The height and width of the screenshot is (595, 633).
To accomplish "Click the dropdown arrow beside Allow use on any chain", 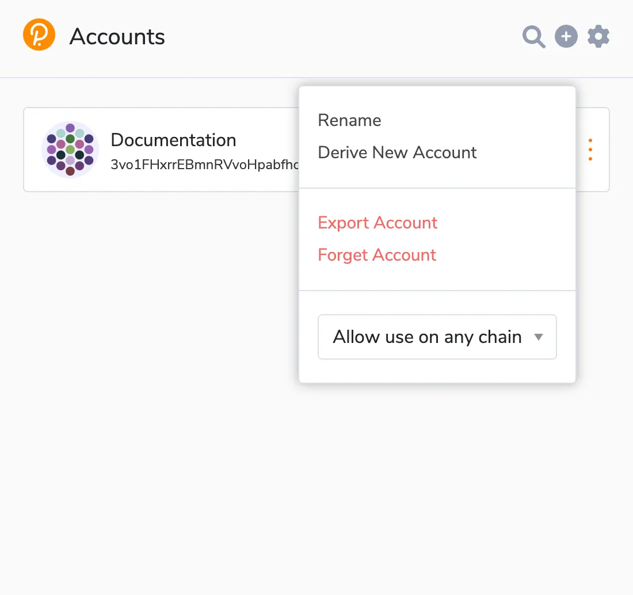I will tap(539, 337).
